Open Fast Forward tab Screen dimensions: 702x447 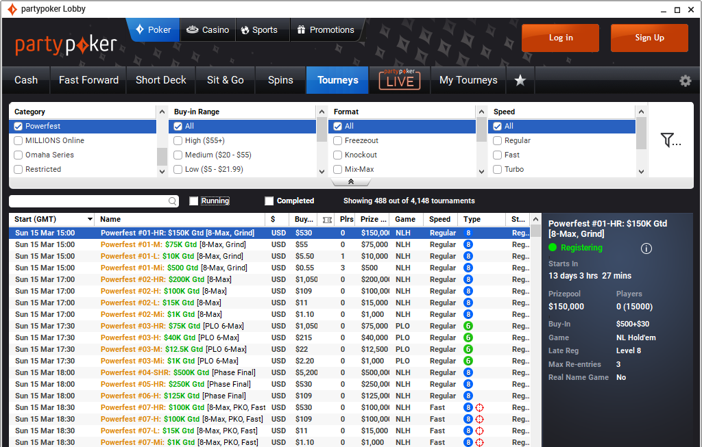pyautogui.click(x=88, y=80)
